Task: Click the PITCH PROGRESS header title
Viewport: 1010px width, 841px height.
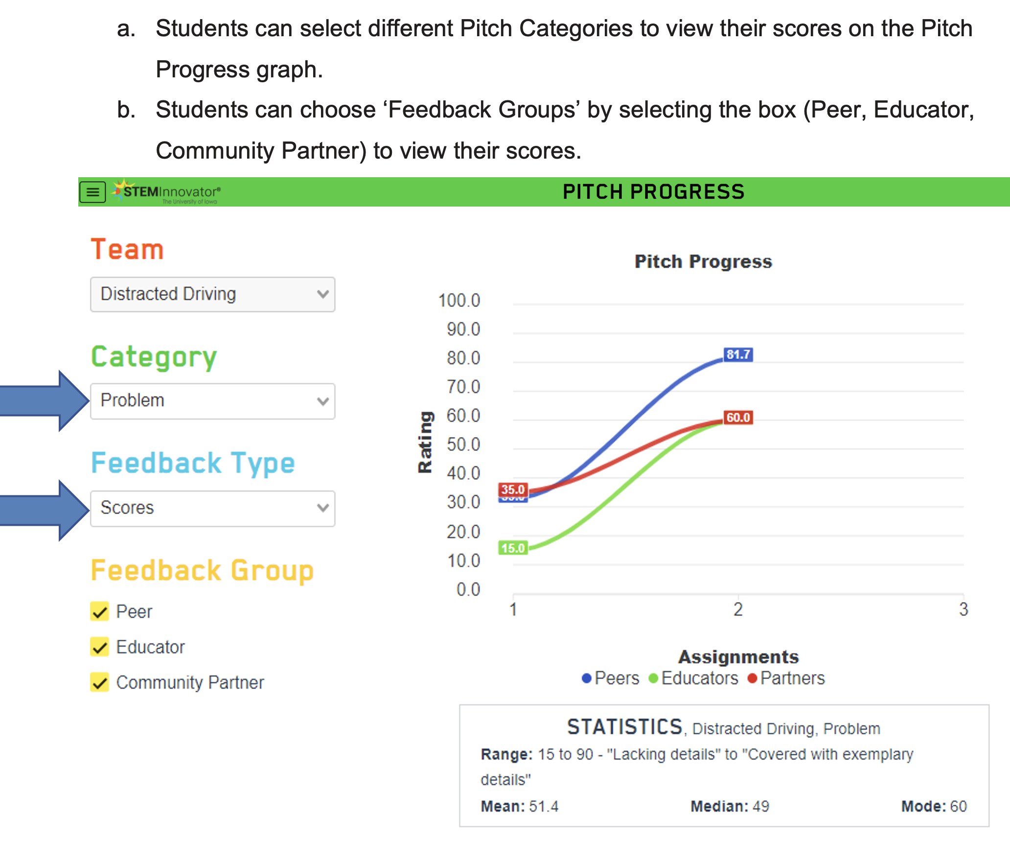Action: tap(653, 192)
